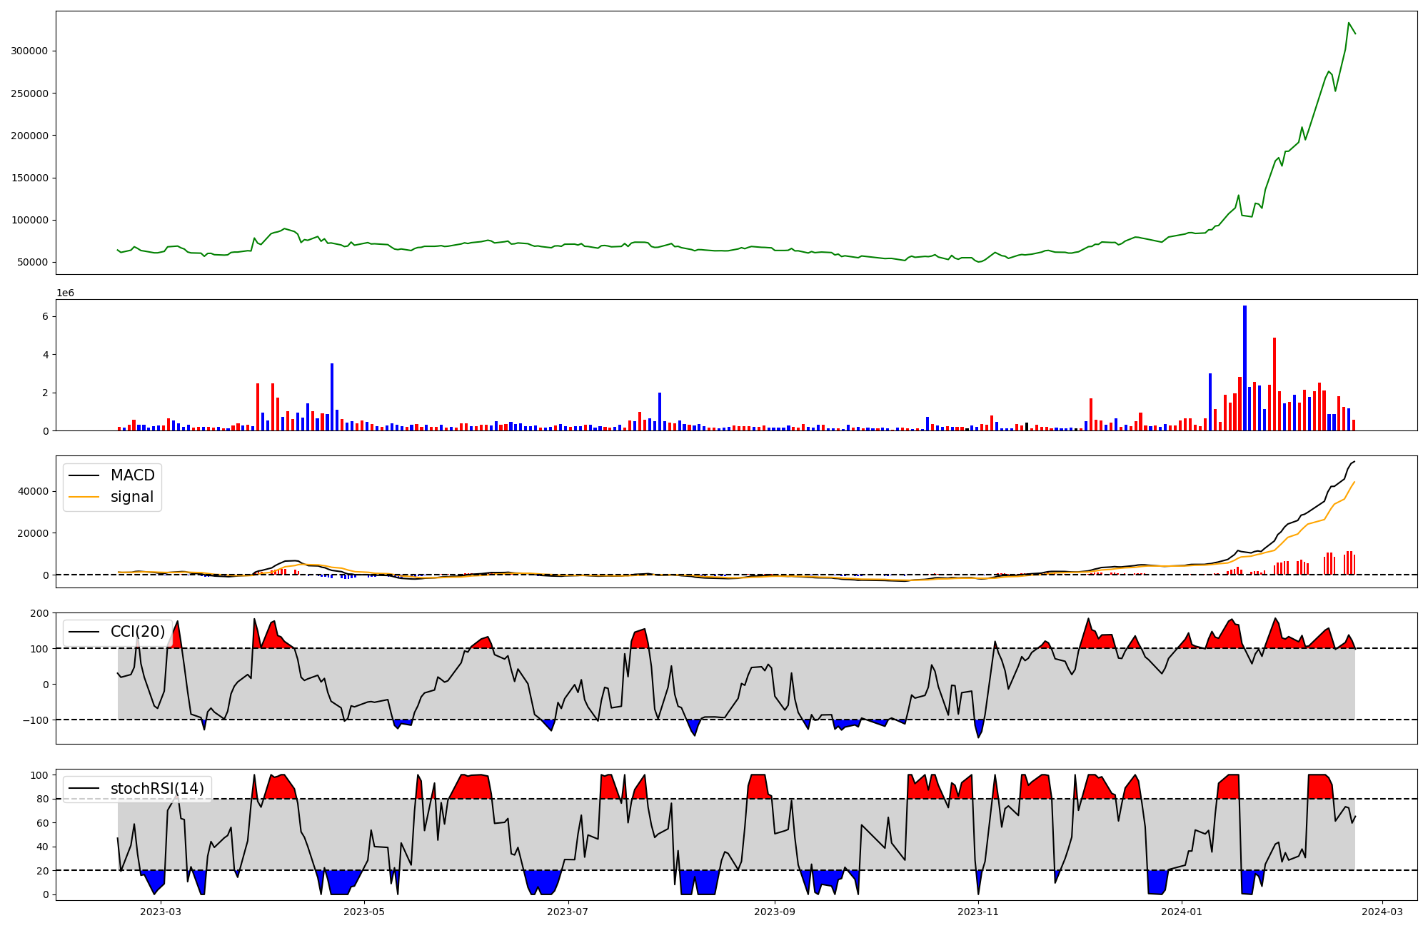The height and width of the screenshot is (928, 1428).
Task: Click the 2024-03 x-axis date label
Action: click(x=1382, y=912)
